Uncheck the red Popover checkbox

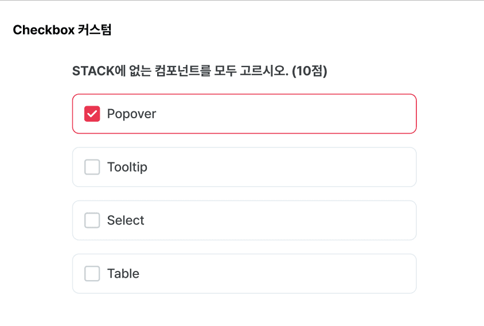(x=92, y=114)
